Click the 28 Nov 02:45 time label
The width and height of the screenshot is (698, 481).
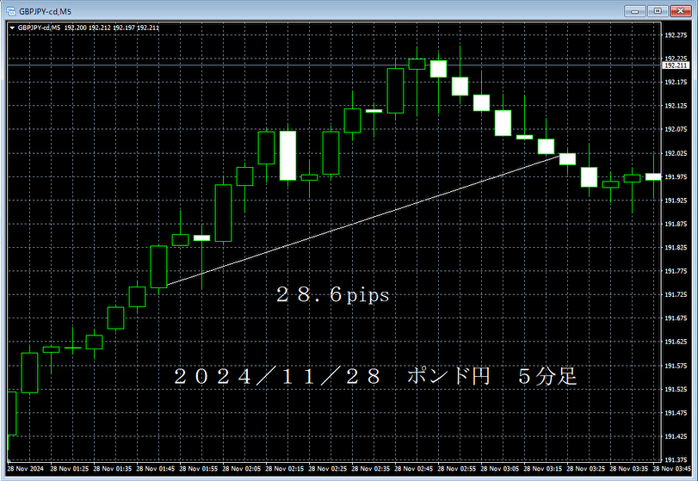[413, 469]
